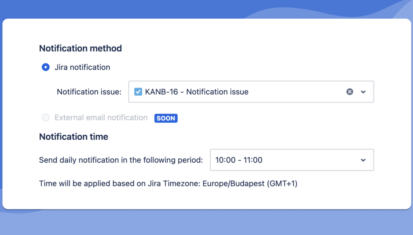This screenshot has width=413, height=235.
Task: Click the "10:00 - 11:00" selected period value
Action: point(239,160)
